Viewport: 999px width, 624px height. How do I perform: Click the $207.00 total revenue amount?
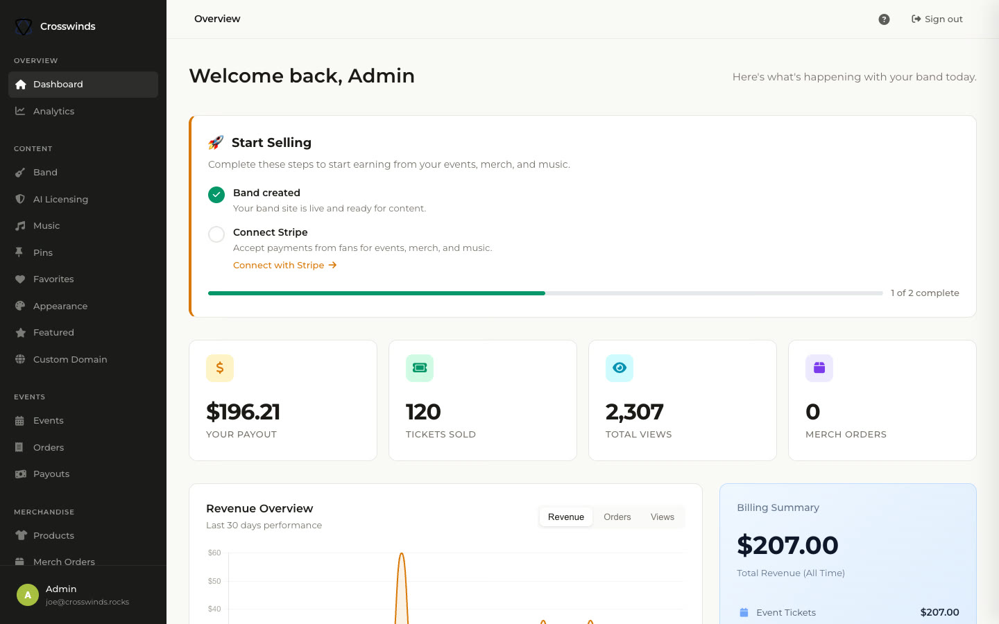coord(787,546)
